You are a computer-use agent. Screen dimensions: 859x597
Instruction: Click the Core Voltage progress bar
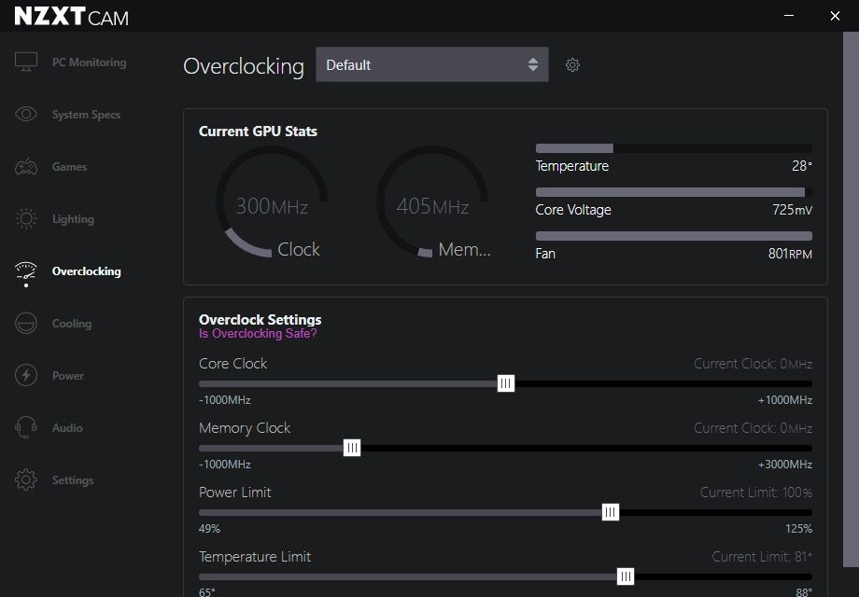pyautogui.click(x=674, y=192)
